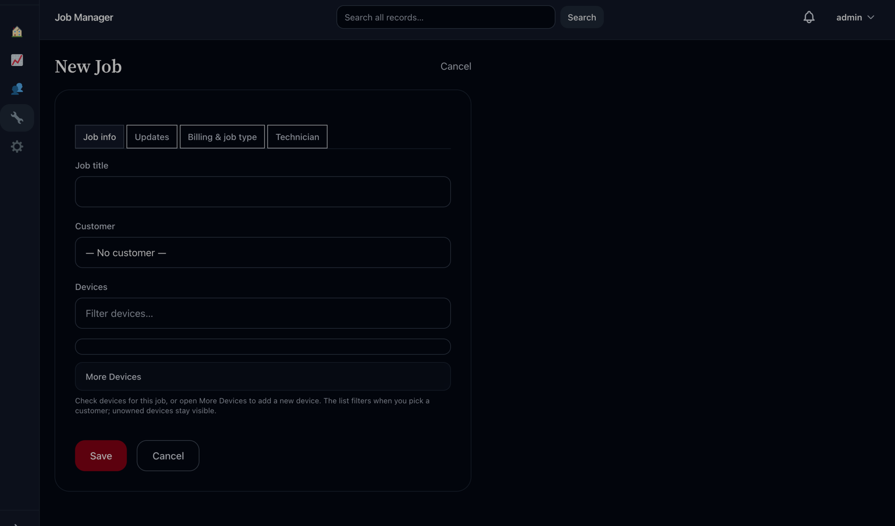
Task: Click the red Save button
Action: pos(101,456)
